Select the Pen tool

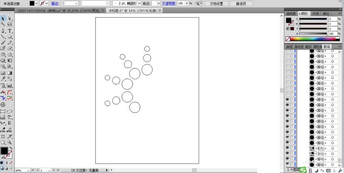3,31
